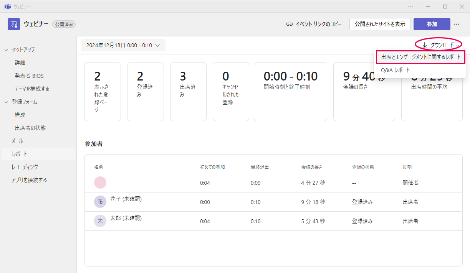Click the webinar icon beside the title
This screenshot has height=273, width=470.
[14, 24]
